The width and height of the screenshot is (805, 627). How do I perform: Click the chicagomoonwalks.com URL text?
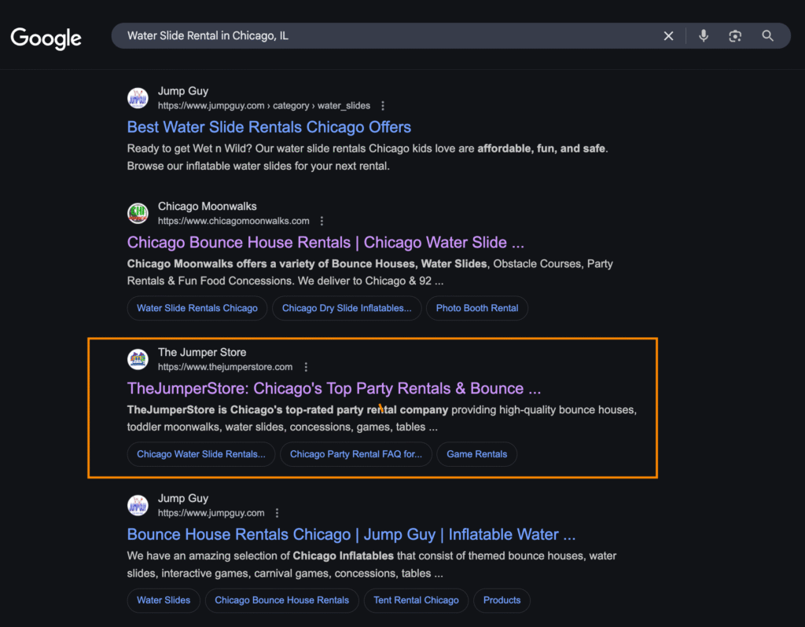233,221
